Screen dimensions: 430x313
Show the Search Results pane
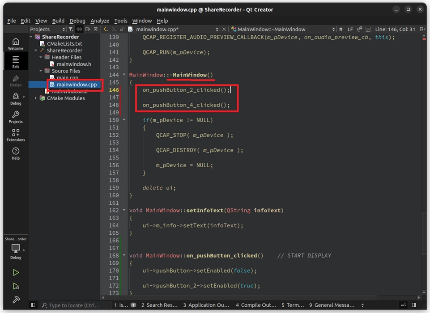point(159,305)
